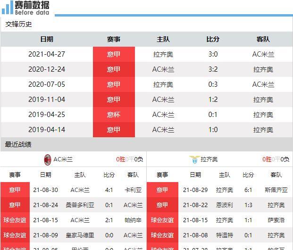Click the 0:3 score cell
The width and height of the screenshot is (293, 250).
[213, 84]
